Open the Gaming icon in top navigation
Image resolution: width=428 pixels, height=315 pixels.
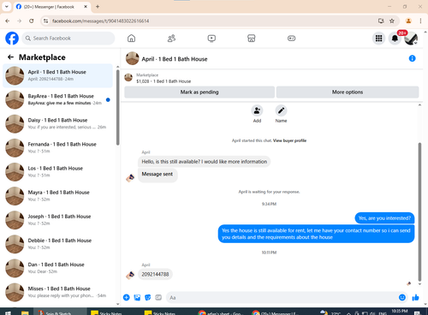click(x=291, y=39)
